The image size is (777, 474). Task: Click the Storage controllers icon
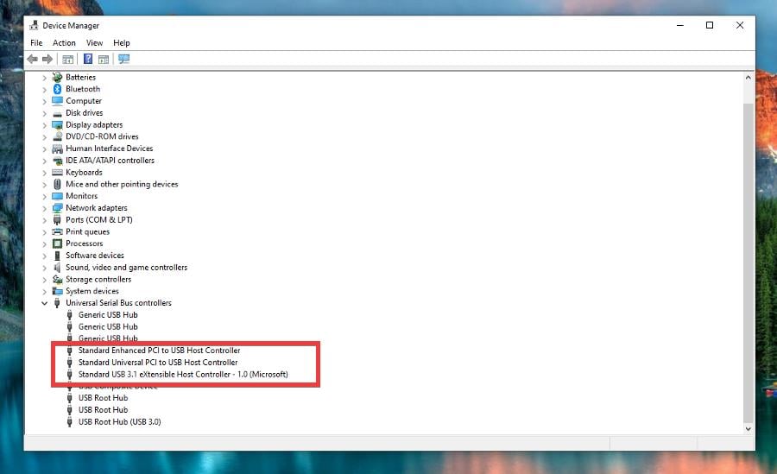tap(57, 279)
